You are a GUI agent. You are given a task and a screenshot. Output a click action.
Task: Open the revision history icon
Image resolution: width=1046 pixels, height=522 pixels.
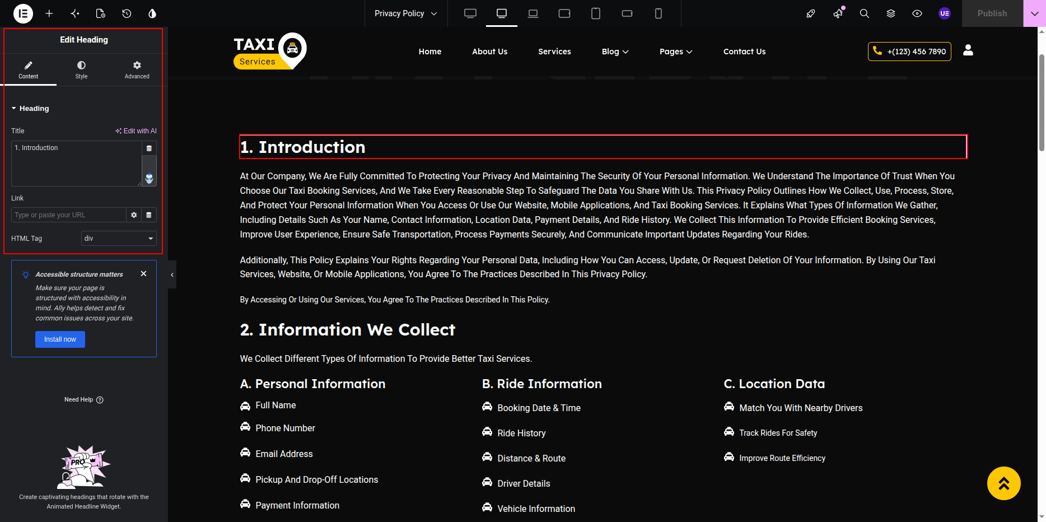[127, 13]
